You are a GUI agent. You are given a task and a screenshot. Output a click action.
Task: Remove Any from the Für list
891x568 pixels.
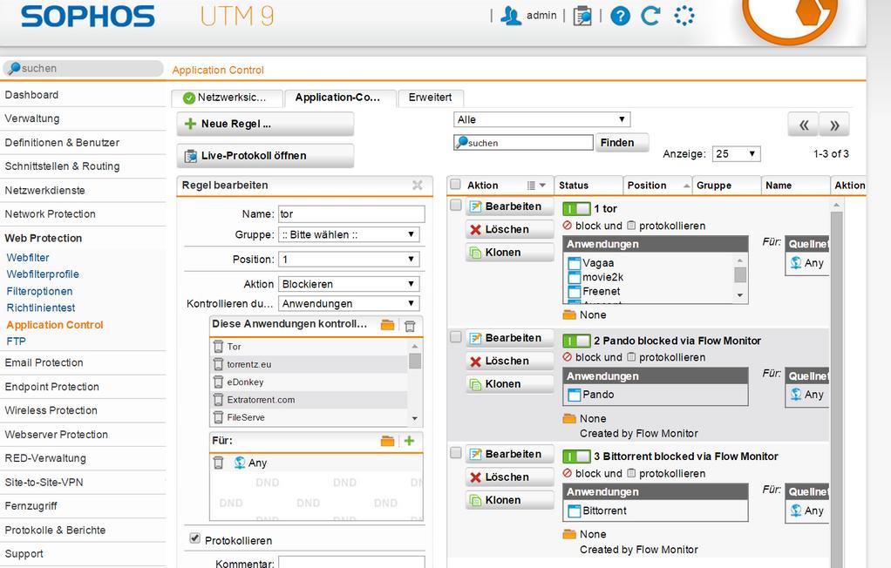[x=218, y=463]
